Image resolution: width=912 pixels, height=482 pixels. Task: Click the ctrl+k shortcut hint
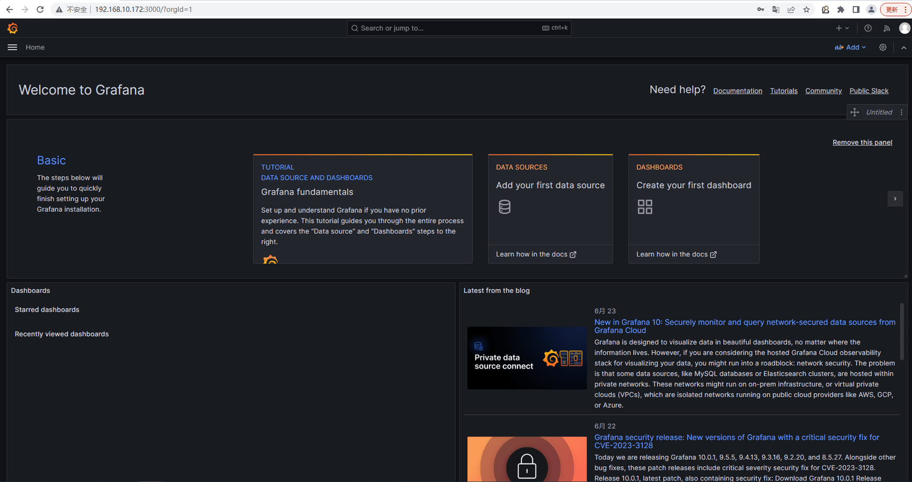coord(555,28)
